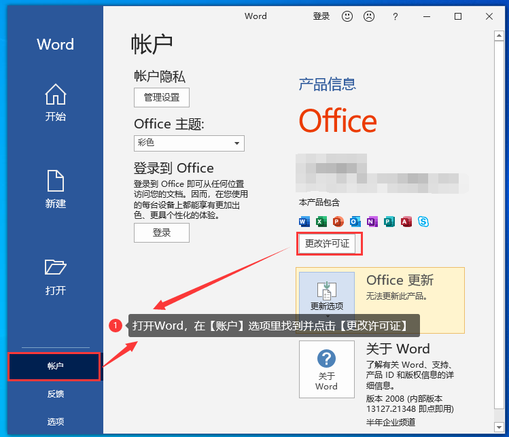The width and height of the screenshot is (509, 437).
Task: Open help with the question mark icon
Action: 396,16
